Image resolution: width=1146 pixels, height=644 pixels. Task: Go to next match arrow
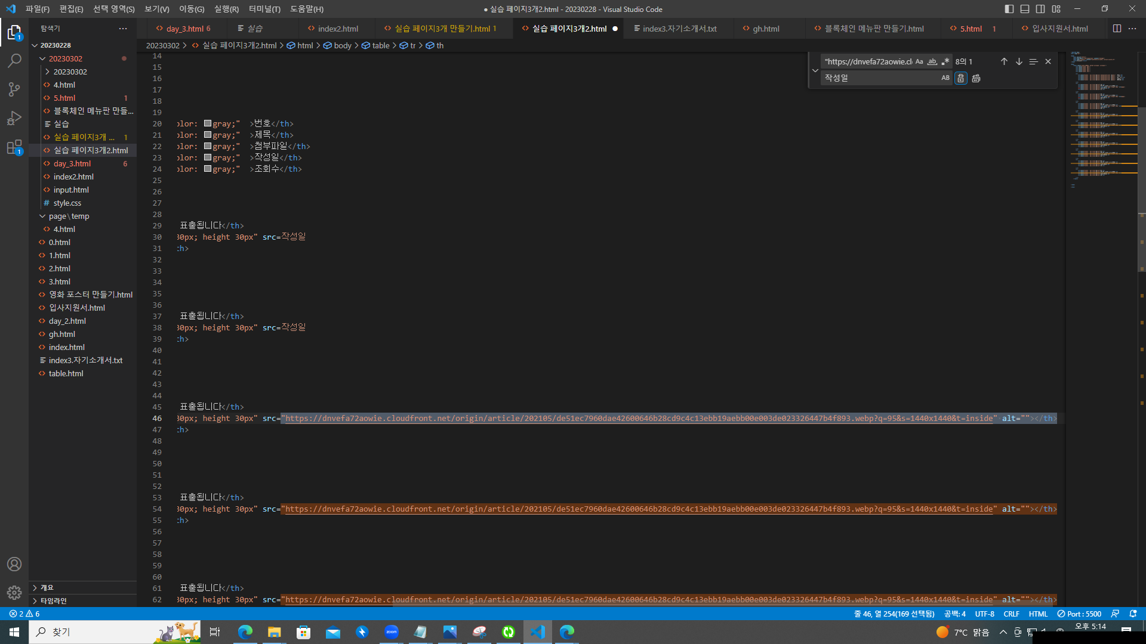(x=1019, y=61)
